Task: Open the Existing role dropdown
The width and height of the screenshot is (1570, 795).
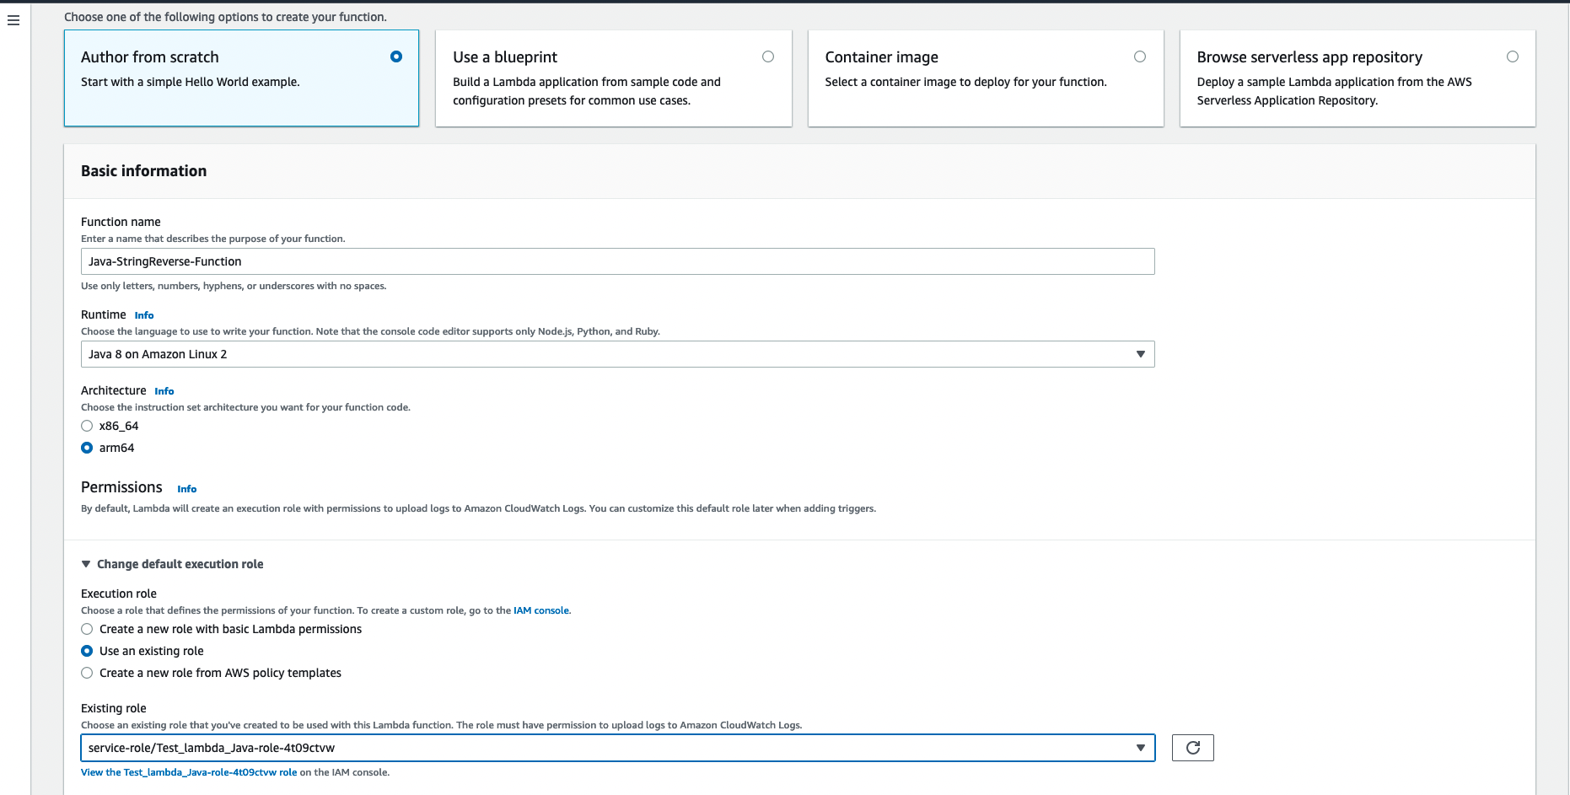Action: pos(617,748)
